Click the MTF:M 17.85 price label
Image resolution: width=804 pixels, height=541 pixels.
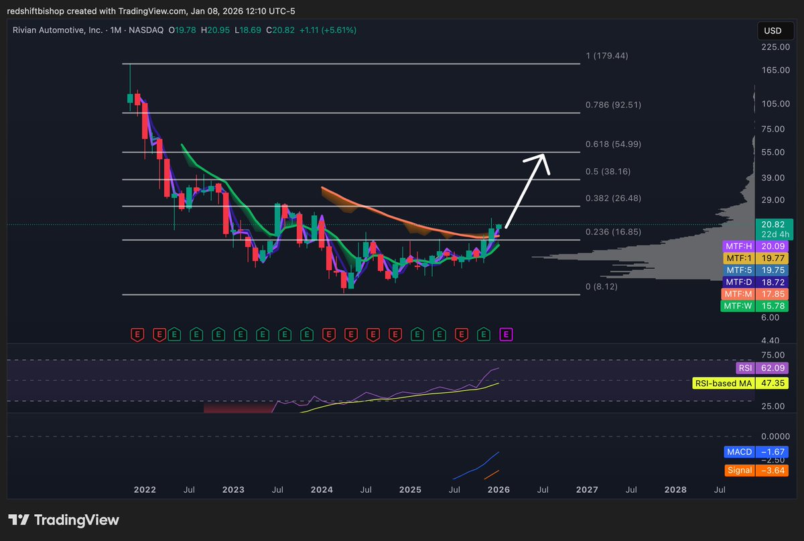(x=756, y=294)
